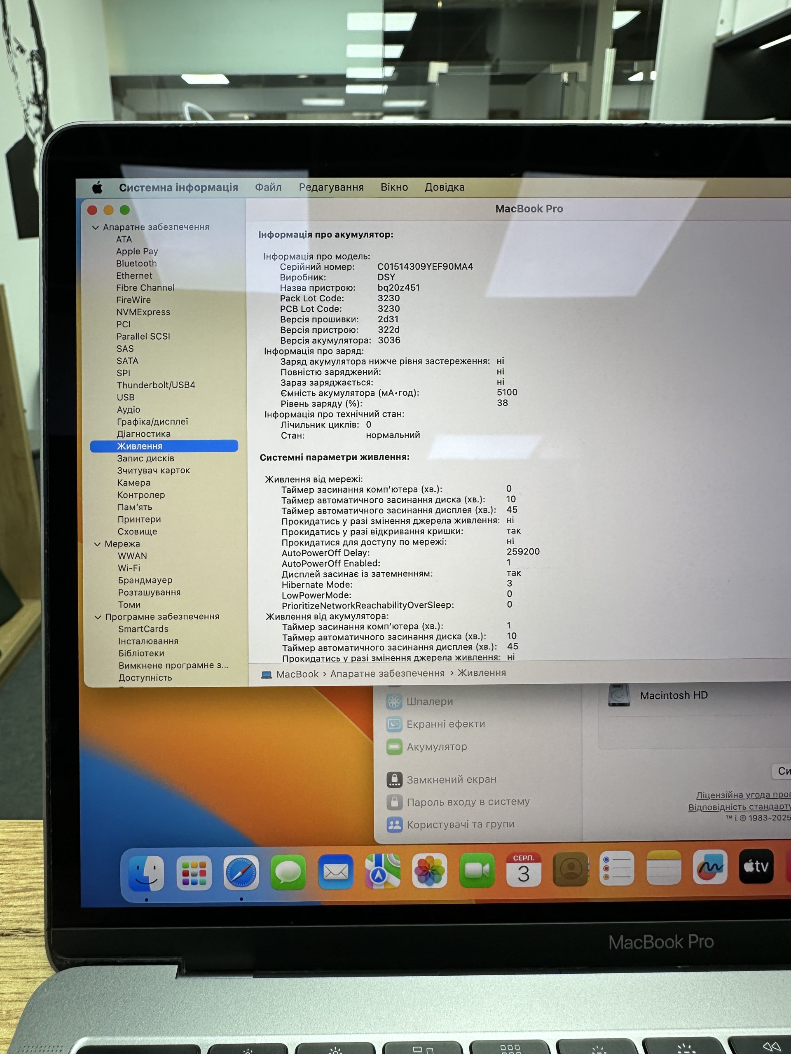
Task: Select Apple Pay in the sidebar
Action: point(137,252)
